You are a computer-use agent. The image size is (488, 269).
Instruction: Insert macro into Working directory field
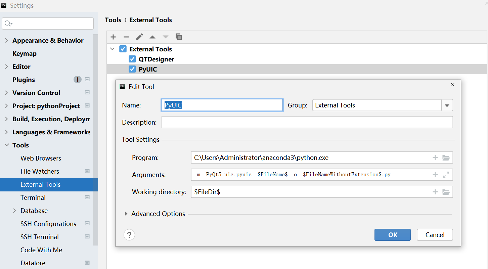tap(435, 192)
